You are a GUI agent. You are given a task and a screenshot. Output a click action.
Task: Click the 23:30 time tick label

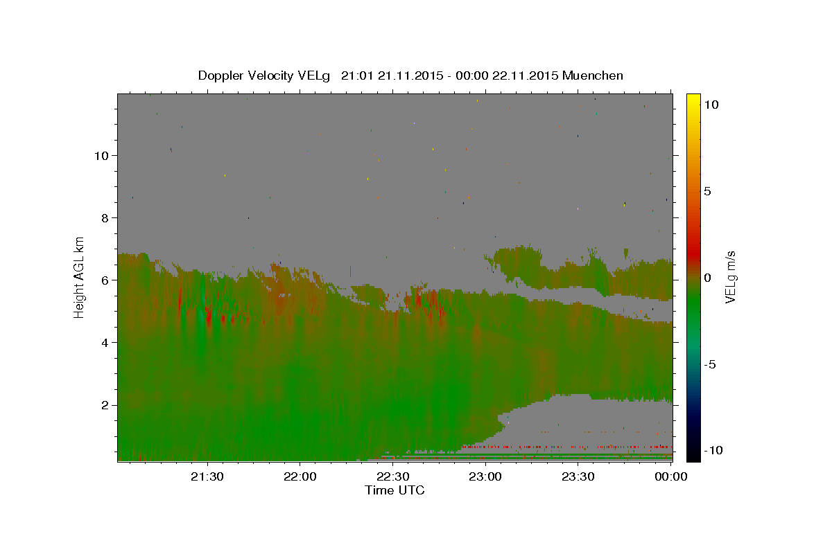click(578, 476)
